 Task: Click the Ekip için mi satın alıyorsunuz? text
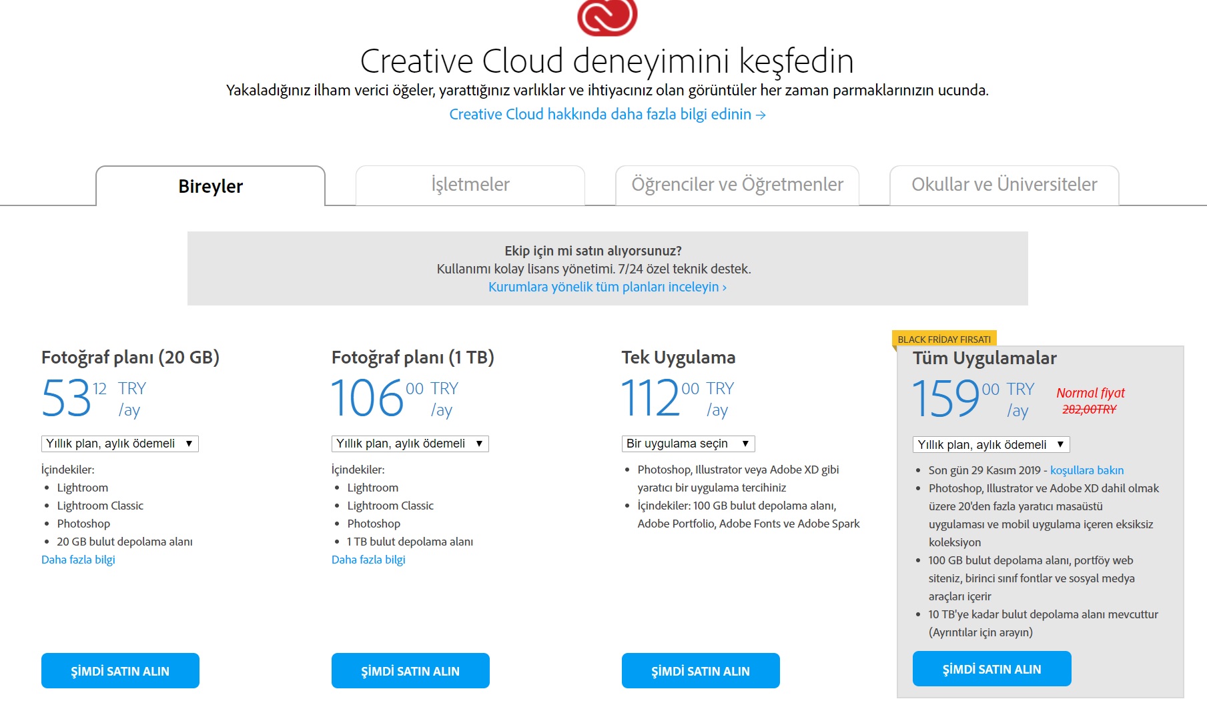pyautogui.click(x=593, y=251)
